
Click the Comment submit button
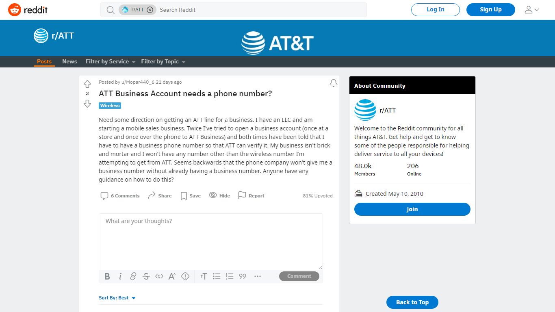[299, 276]
